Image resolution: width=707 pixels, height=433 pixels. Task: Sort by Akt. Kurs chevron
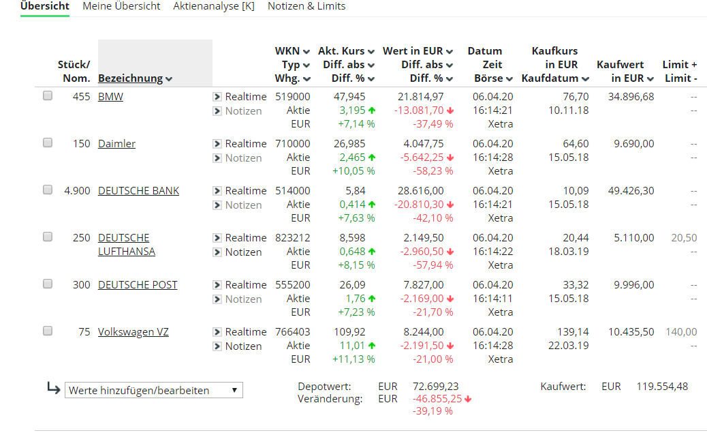coord(371,52)
